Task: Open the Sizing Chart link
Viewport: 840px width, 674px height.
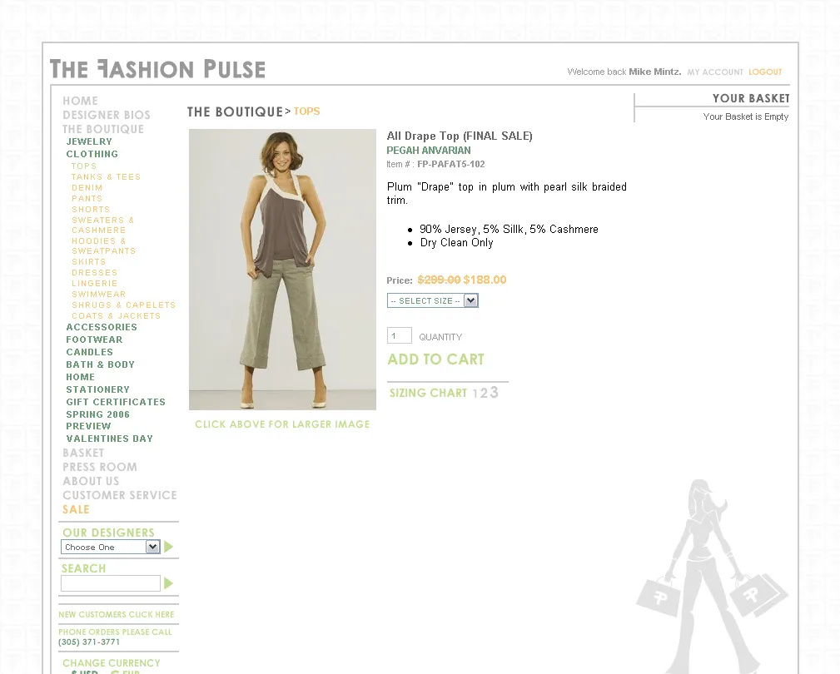Action: tap(444, 393)
